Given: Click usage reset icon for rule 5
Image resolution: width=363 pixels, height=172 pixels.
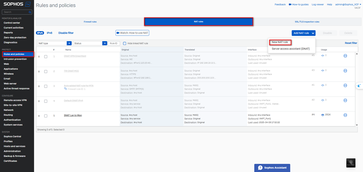Looking at the screenshot, I should pos(323,115).
